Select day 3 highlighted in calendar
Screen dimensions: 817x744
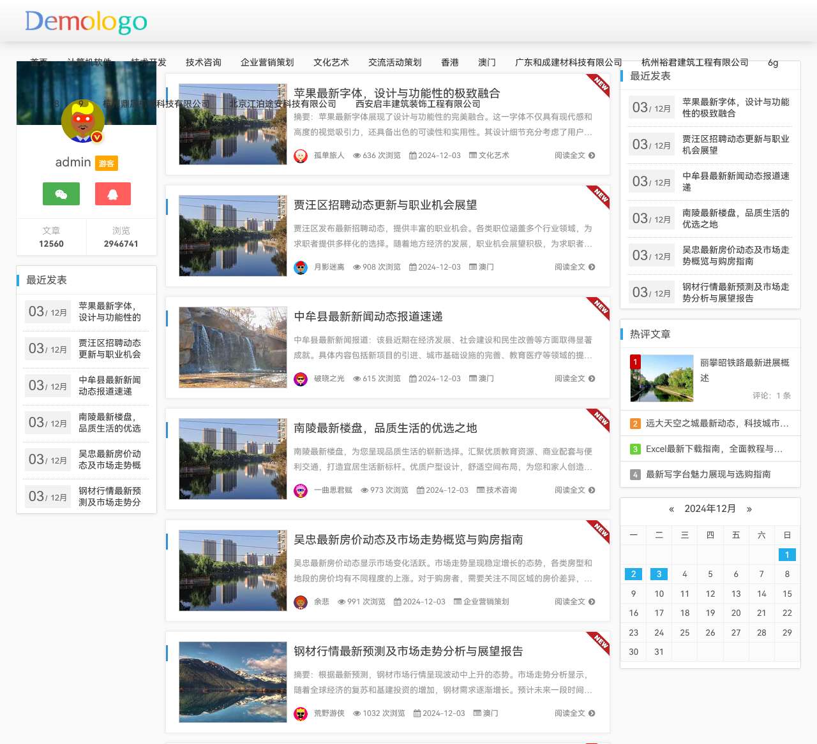659,574
